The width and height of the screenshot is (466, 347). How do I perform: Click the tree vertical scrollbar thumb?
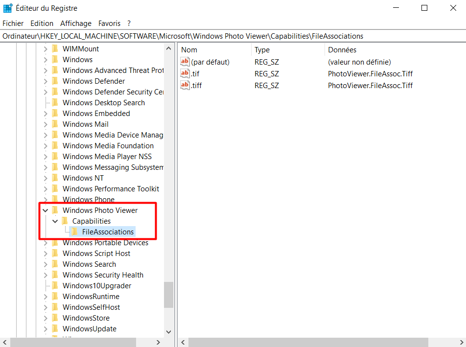click(x=168, y=295)
